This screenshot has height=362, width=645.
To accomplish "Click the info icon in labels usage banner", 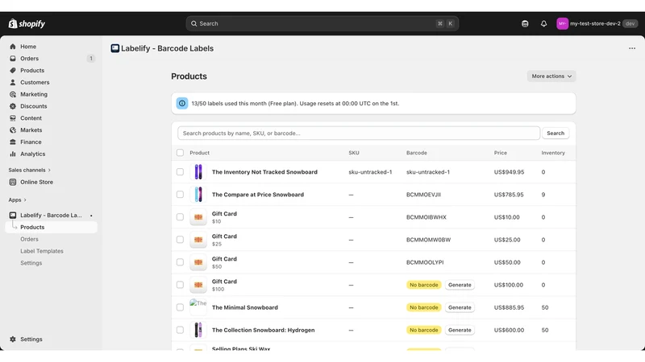I will (182, 104).
